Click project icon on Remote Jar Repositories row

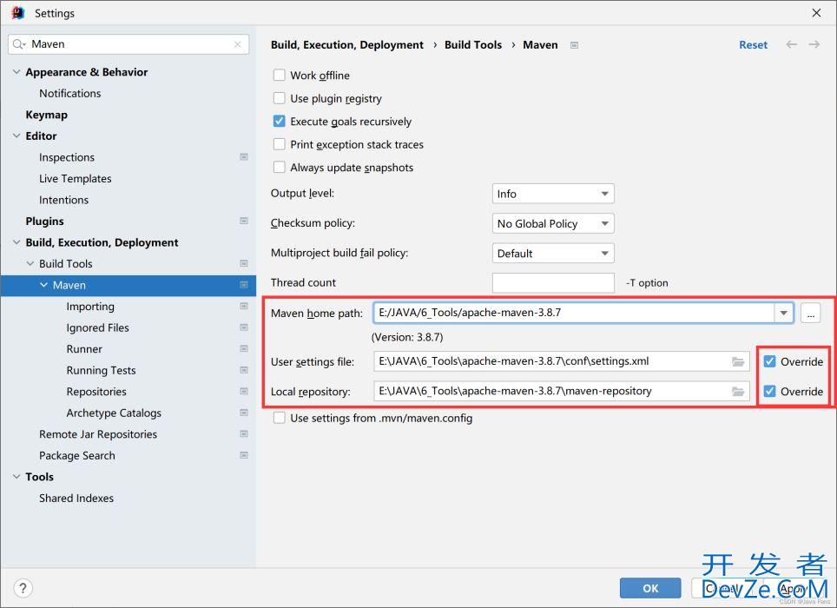coord(244,434)
